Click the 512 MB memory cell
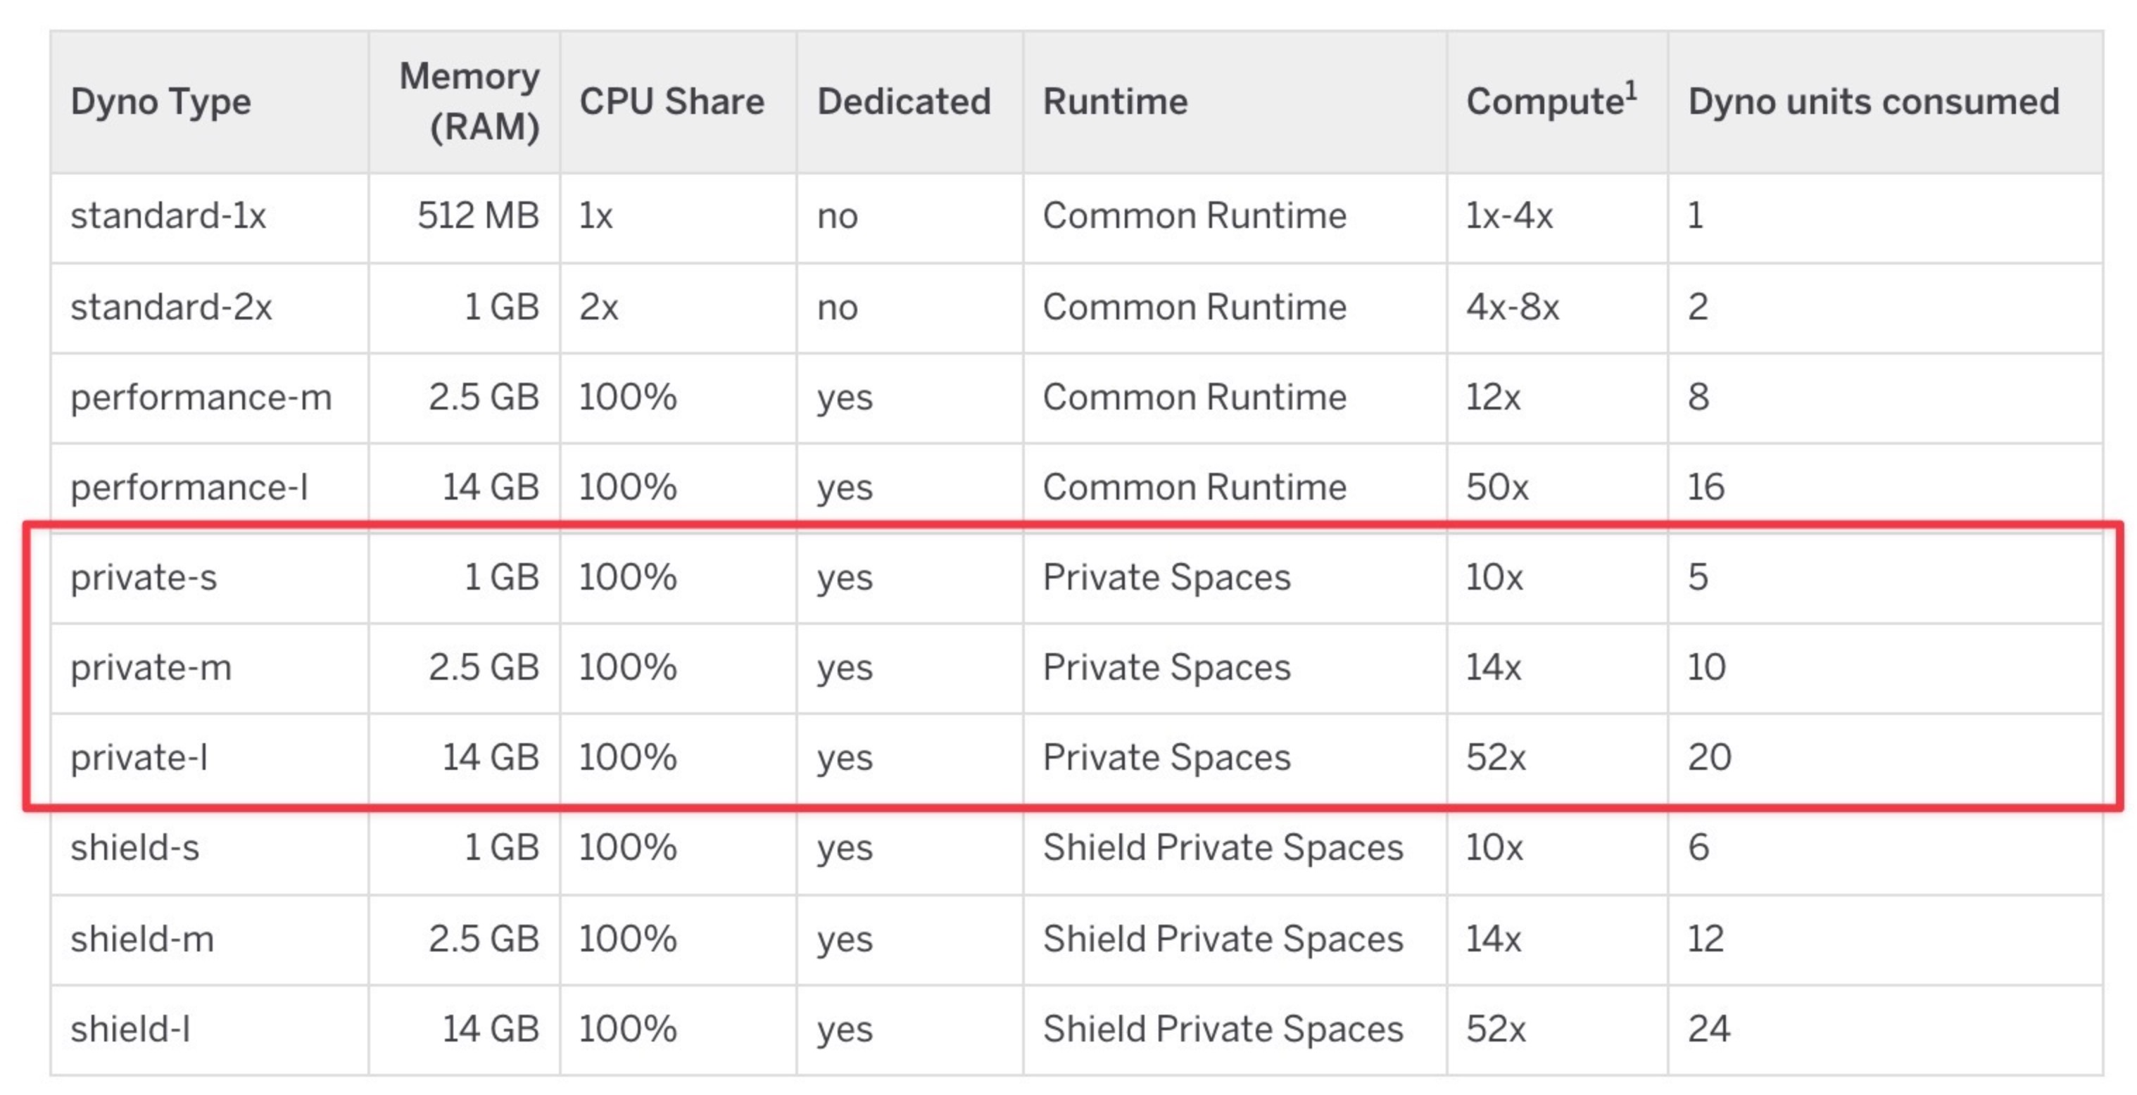Screen dimensions: 2137x1095 [x=478, y=217]
